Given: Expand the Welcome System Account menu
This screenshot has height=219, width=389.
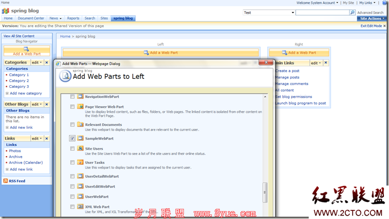Looking at the screenshot, I should [x=317, y=3].
